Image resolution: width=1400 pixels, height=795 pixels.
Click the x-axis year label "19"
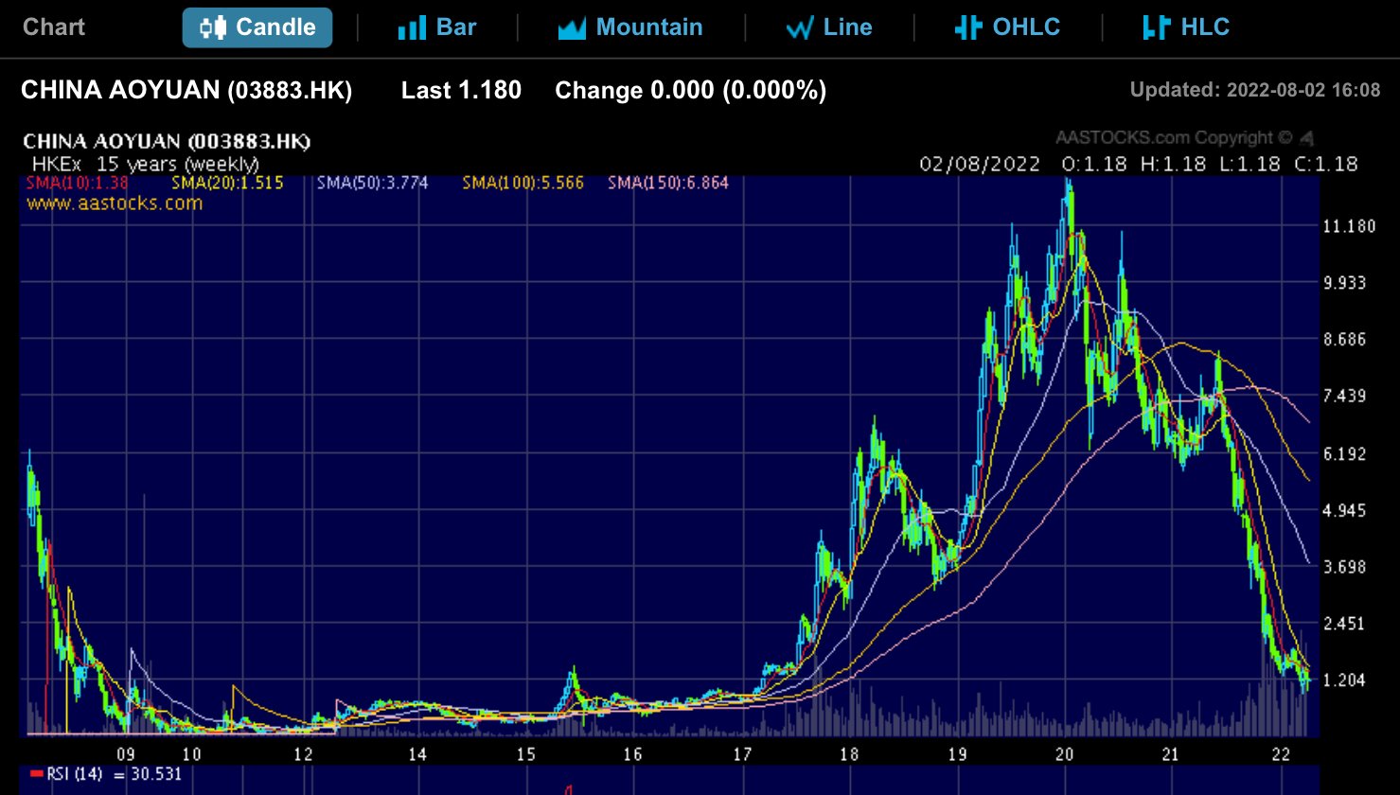(x=957, y=754)
